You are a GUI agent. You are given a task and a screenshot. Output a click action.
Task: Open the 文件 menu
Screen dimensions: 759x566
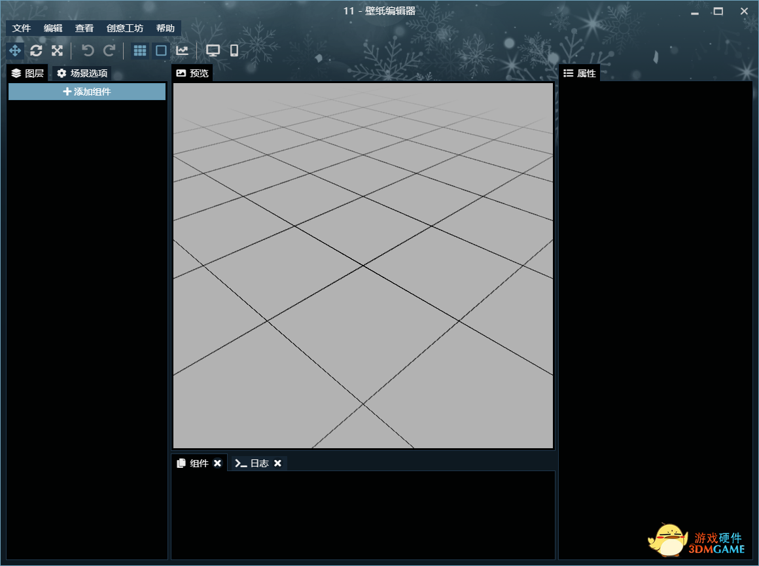22,28
